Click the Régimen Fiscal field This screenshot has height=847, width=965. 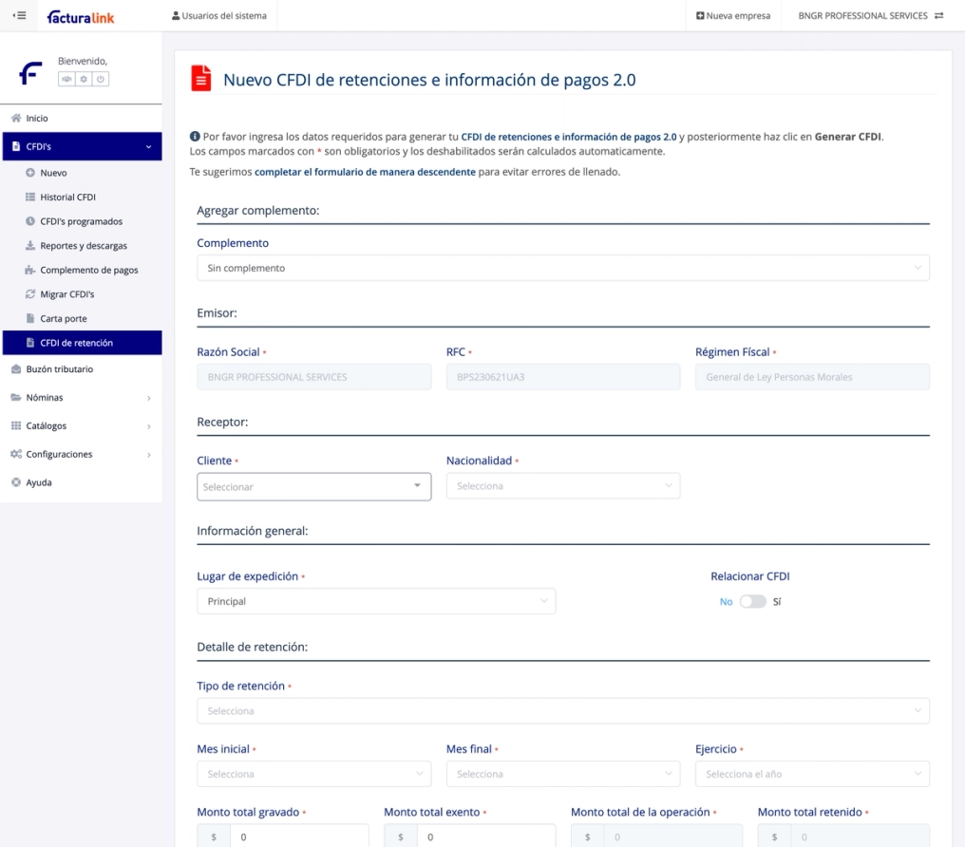coord(812,377)
